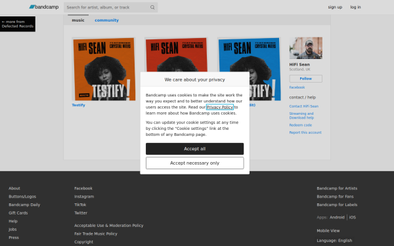Switch to Mobile View
Screen dimensions: 394x246
tap(328, 231)
